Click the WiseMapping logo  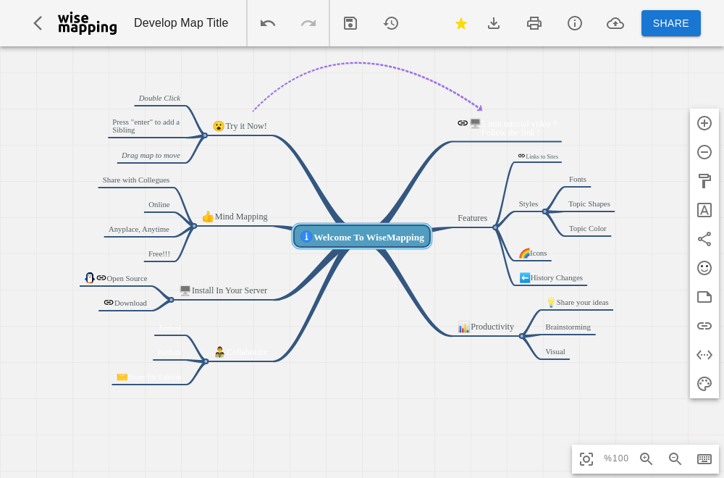tap(88, 23)
